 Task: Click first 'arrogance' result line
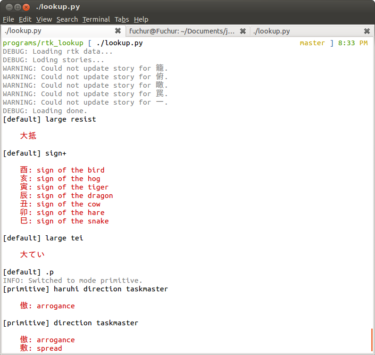[x=47, y=306]
